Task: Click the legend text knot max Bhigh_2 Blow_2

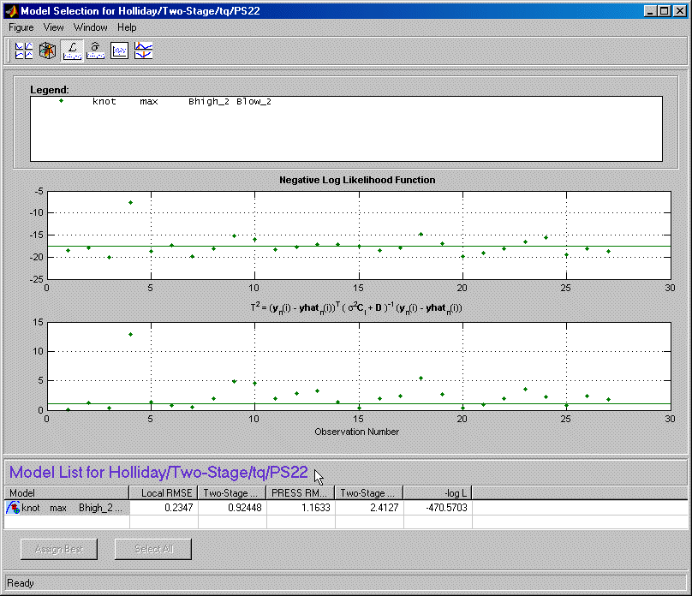Action: point(182,101)
